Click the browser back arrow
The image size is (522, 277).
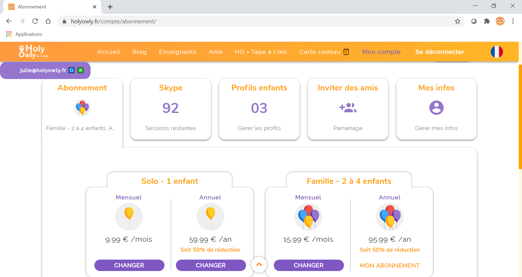[x=9, y=21]
